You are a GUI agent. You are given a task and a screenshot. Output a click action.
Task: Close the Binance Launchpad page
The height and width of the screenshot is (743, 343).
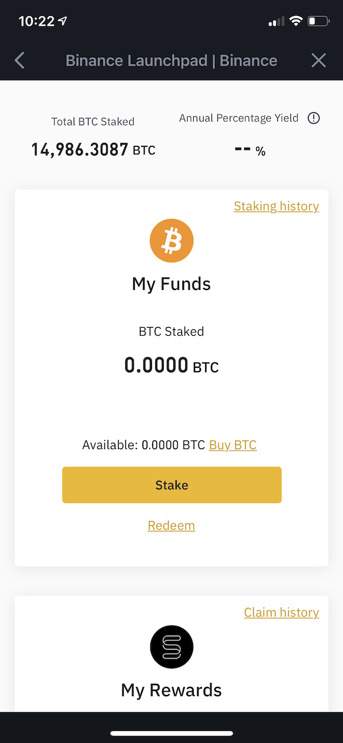click(x=318, y=61)
